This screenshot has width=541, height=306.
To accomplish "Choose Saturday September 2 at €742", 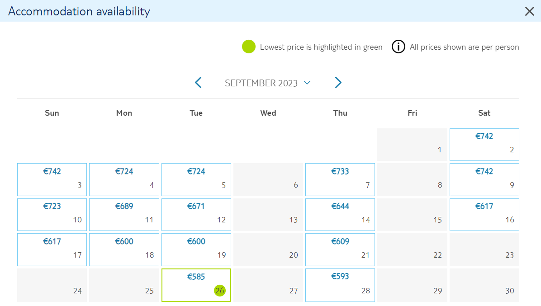I will [484, 144].
